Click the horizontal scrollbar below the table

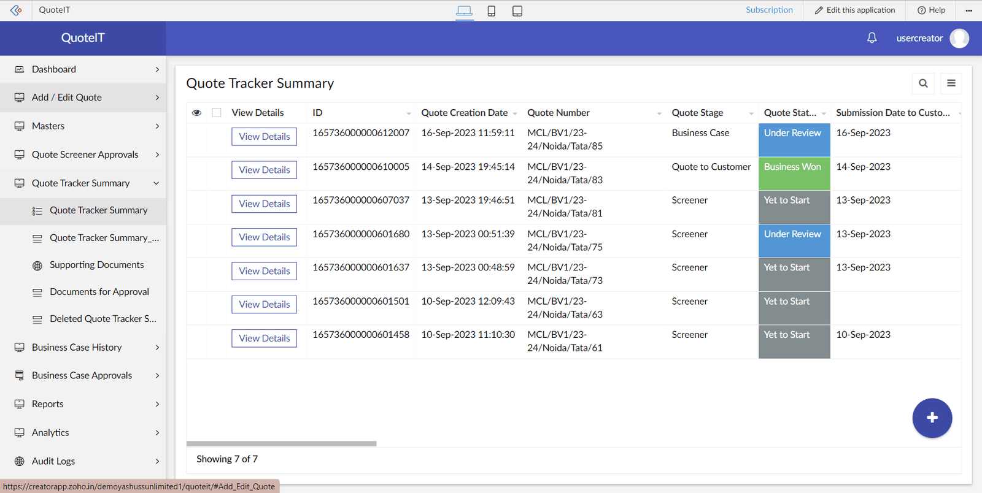[281, 443]
